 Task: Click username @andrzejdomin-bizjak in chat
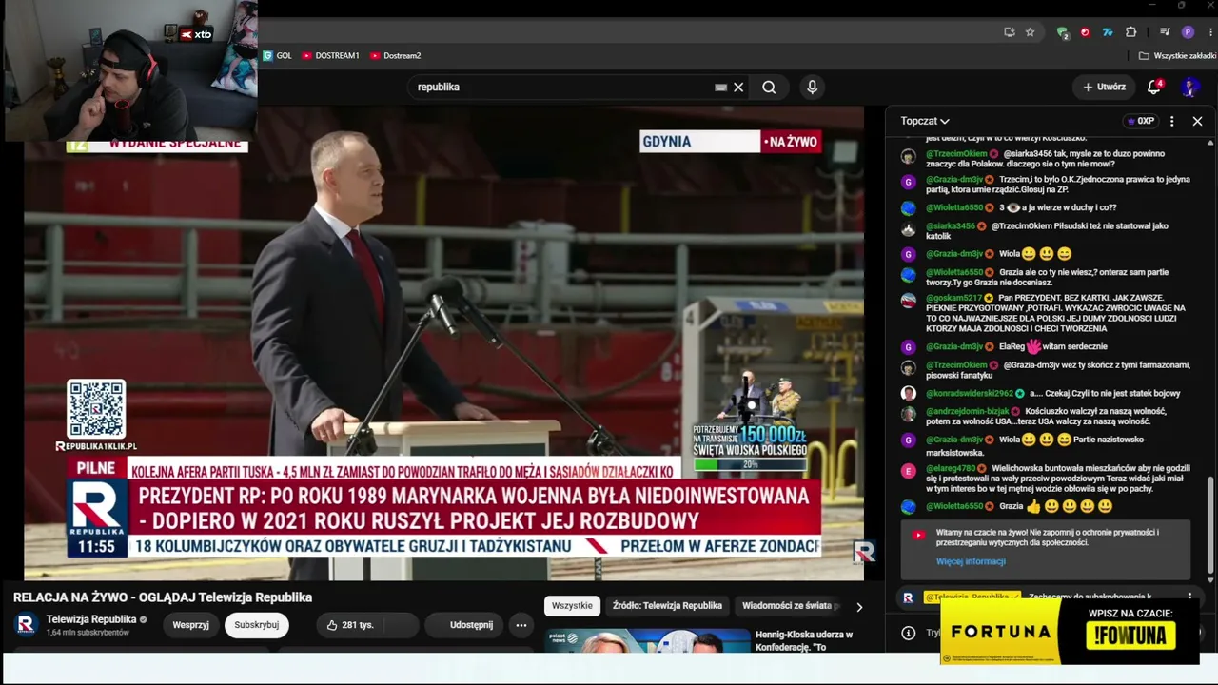[967, 411]
